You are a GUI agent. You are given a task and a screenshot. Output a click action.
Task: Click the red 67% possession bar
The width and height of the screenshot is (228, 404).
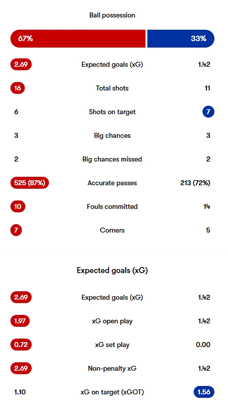pos(78,39)
